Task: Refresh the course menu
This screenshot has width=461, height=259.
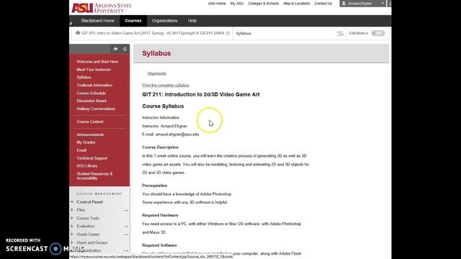Action: [x=125, y=49]
